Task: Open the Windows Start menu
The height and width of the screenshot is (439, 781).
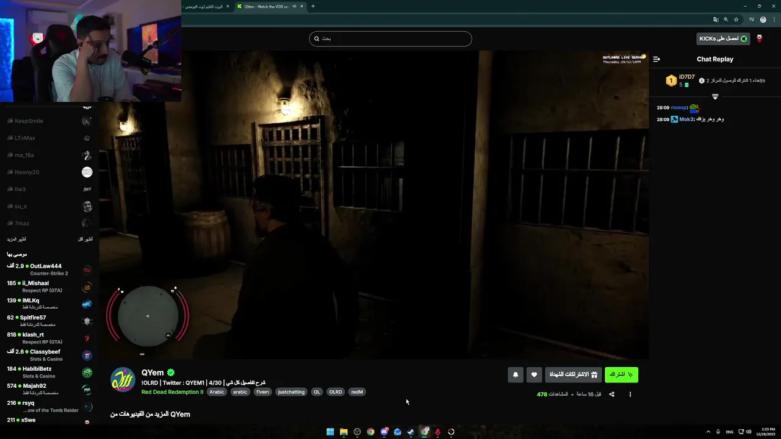Action: [330, 432]
